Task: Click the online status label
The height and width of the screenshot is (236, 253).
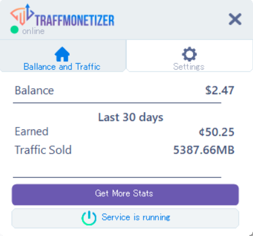Action: coord(33,31)
